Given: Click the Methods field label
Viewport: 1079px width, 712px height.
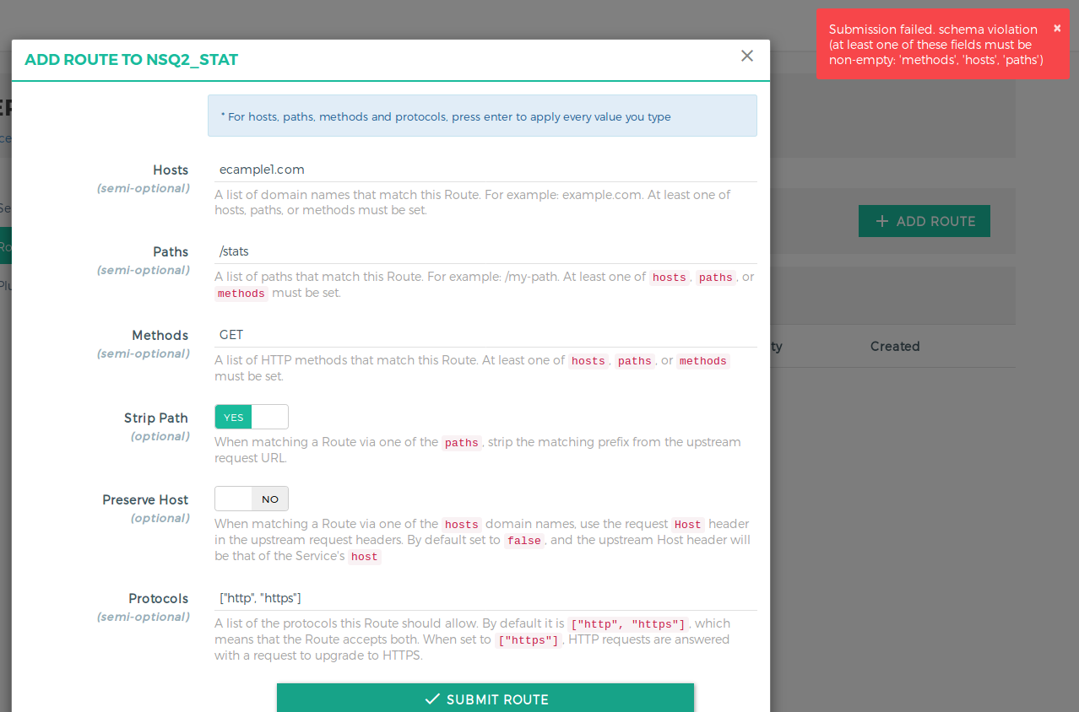Looking at the screenshot, I should click(160, 335).
